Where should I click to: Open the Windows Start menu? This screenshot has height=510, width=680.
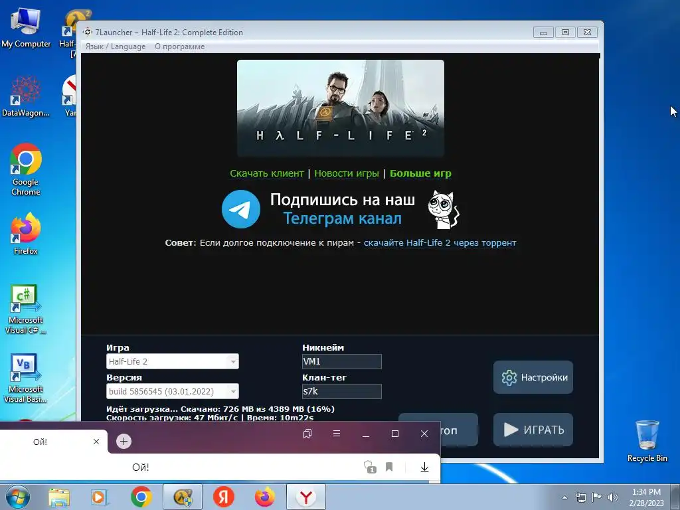[x=18, y=497]
